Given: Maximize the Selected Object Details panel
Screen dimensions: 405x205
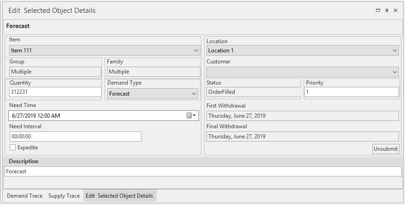Looking at the screenshot, I should point(378,11).
